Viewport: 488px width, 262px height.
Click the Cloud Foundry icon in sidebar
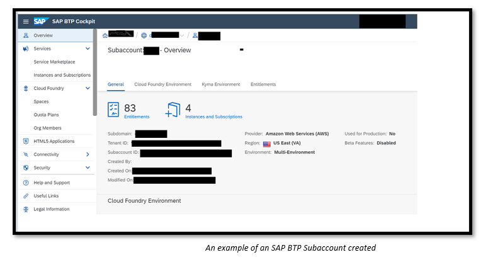(26, 88)
